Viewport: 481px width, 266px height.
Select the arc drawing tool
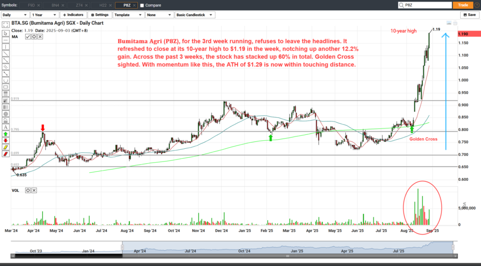[5, 80]
